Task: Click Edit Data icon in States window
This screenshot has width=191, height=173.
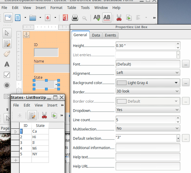Action: coord(32,115)
